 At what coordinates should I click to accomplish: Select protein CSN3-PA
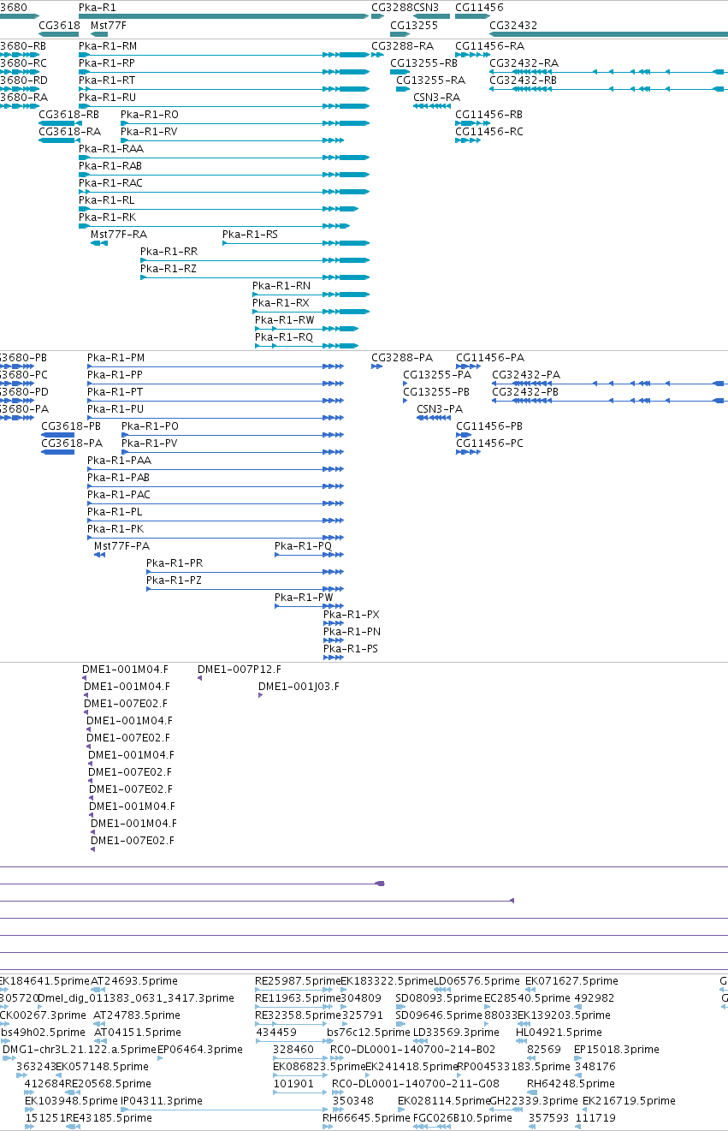coord(440,409)
